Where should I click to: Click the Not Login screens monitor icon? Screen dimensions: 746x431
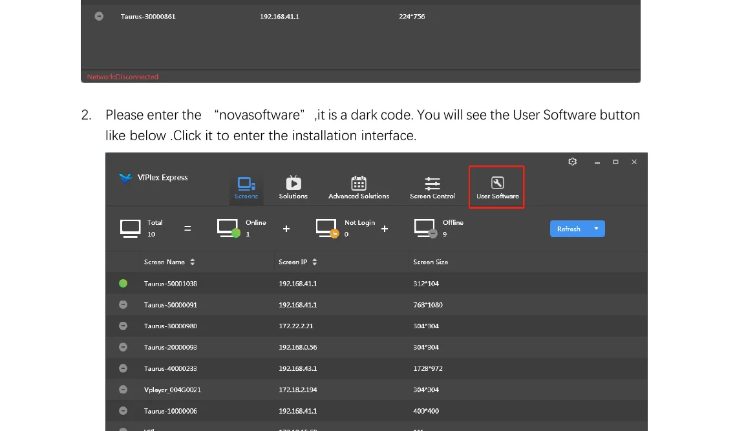327,228
